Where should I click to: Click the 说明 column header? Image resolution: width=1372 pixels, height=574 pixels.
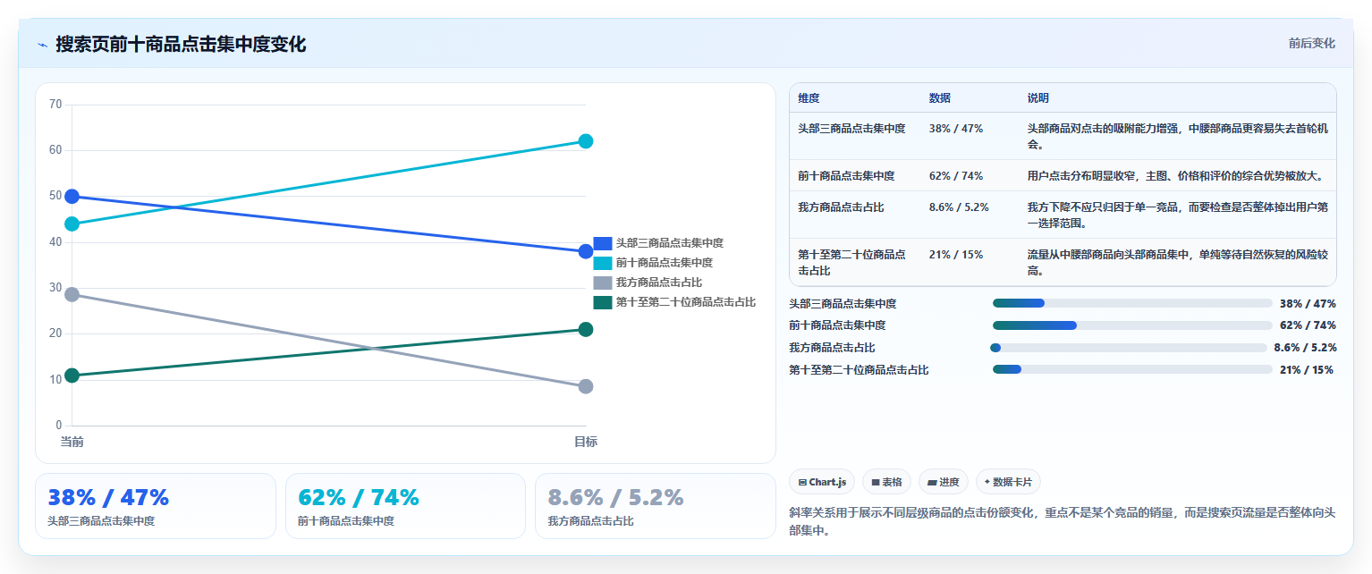coord(1038,98)
